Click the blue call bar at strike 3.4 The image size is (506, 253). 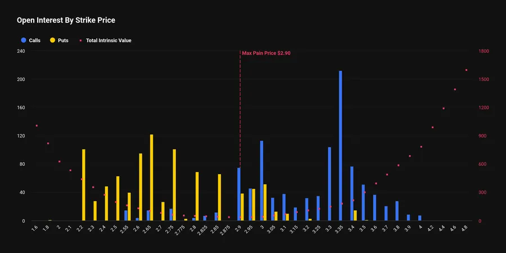coord(352,193)
